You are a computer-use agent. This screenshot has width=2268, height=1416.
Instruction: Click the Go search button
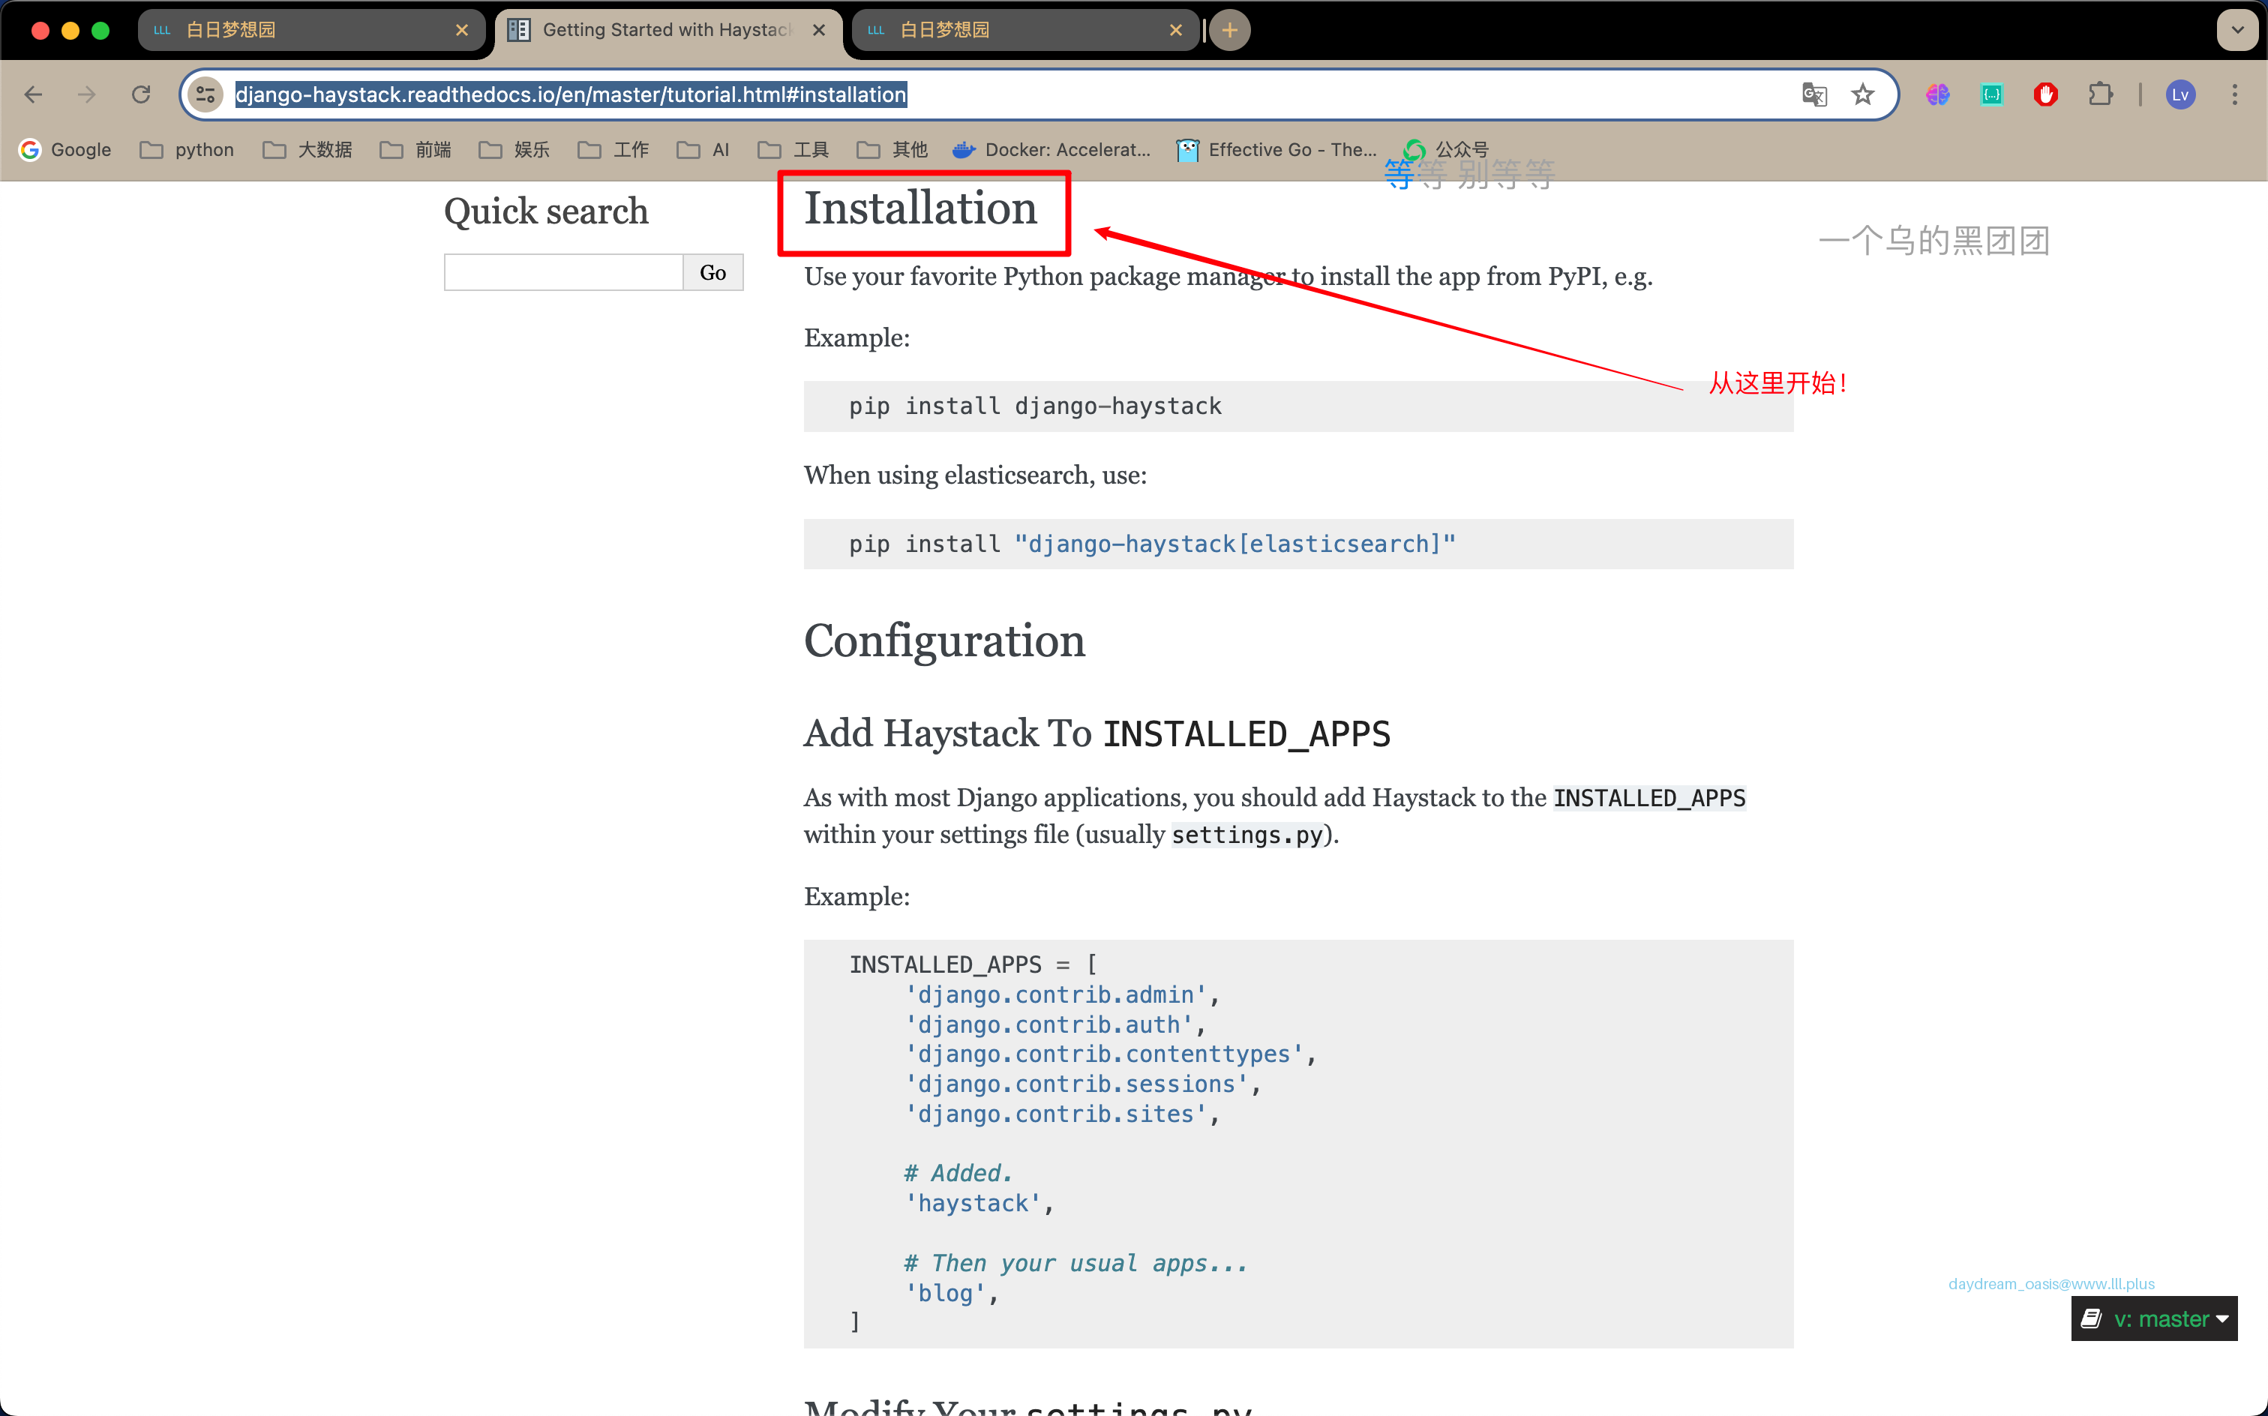click(x=712, y=271)
